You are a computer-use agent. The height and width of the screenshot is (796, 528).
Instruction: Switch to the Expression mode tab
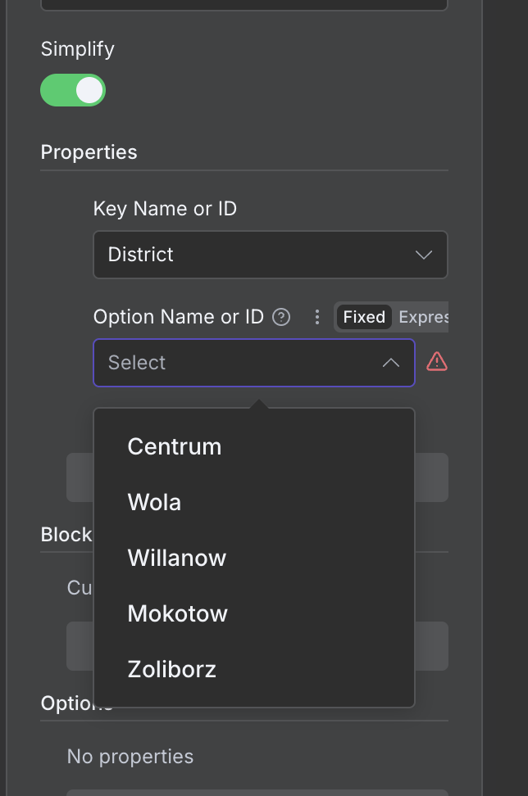423,317
